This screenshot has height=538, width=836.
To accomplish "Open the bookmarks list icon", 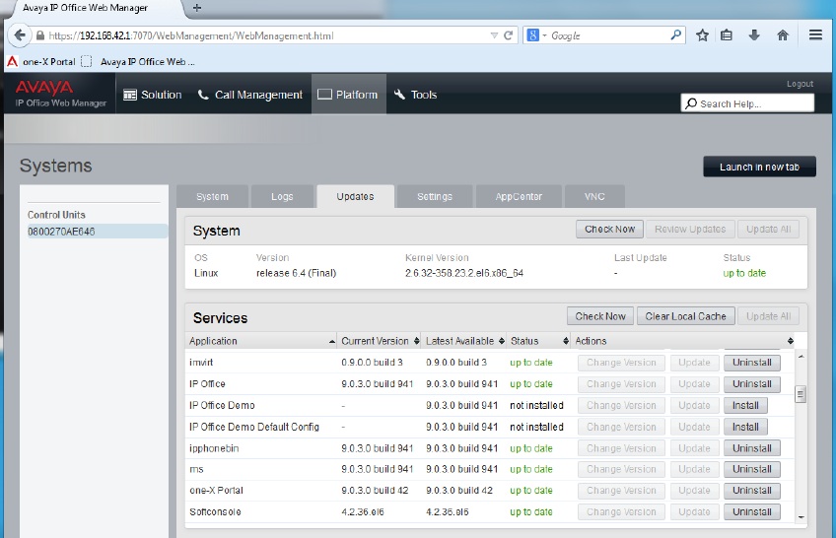I will point(727,35).
